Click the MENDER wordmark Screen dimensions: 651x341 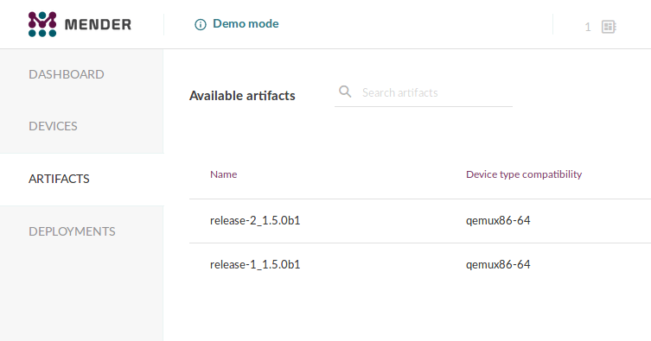pos(98,25)
